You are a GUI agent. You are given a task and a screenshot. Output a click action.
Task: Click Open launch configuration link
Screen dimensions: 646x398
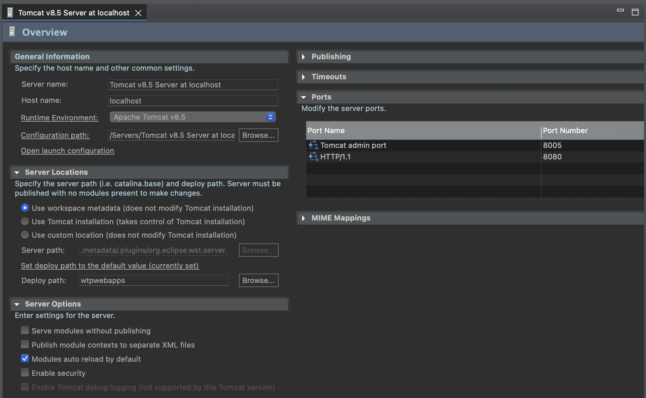68,151
